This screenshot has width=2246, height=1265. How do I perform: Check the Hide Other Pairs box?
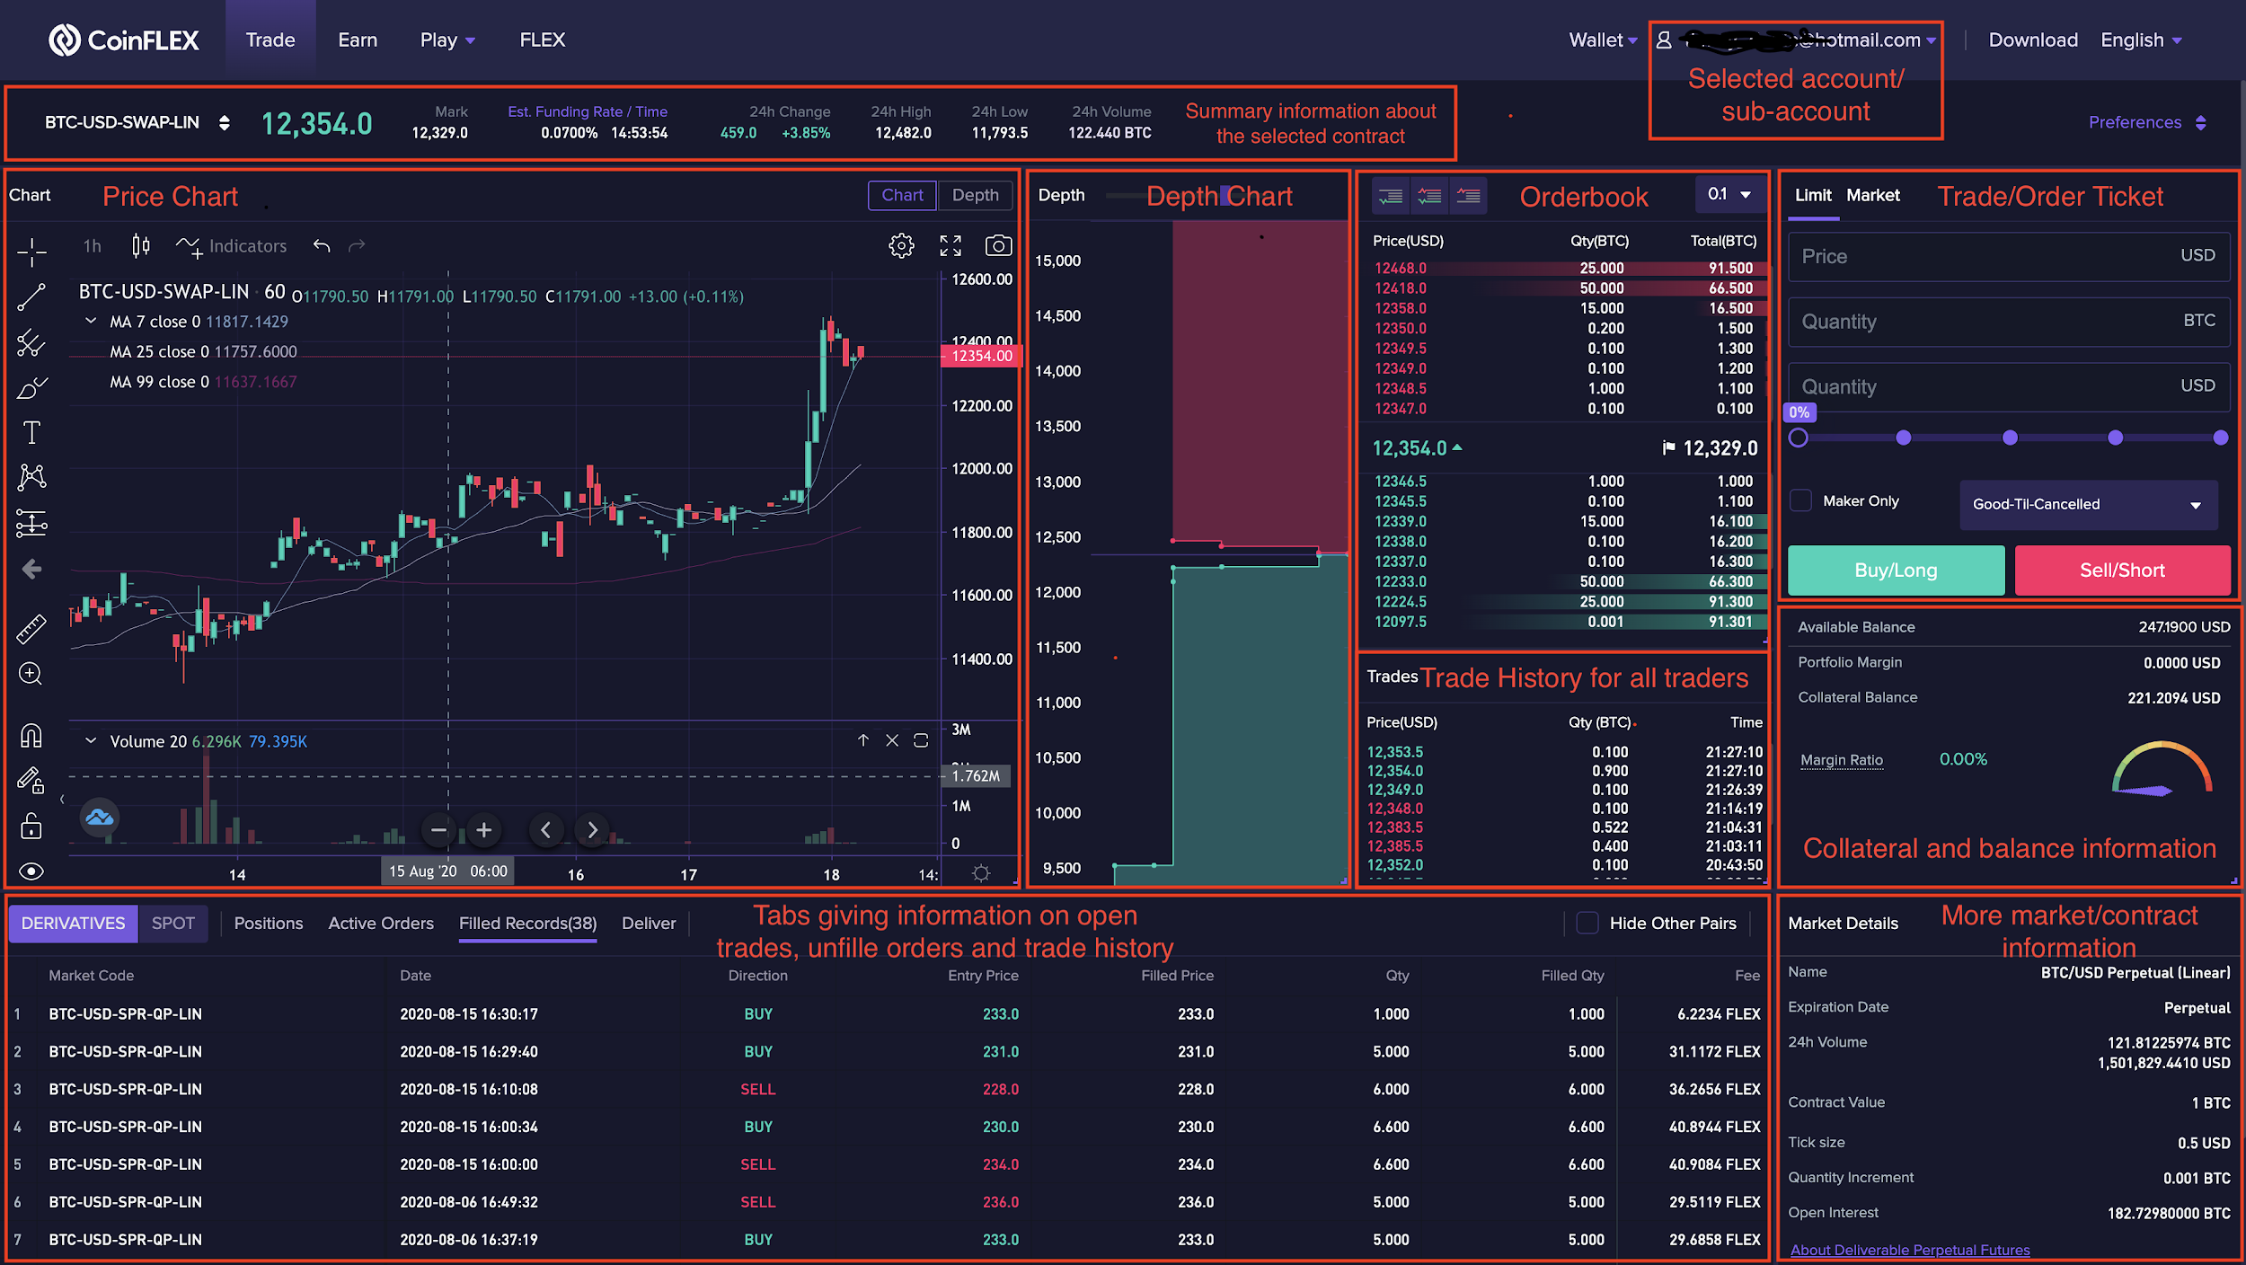1587,923
